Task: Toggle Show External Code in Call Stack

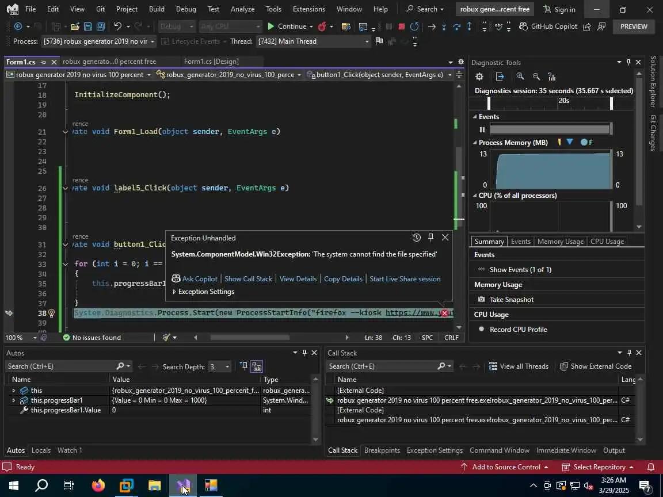Action: point(595,366)
